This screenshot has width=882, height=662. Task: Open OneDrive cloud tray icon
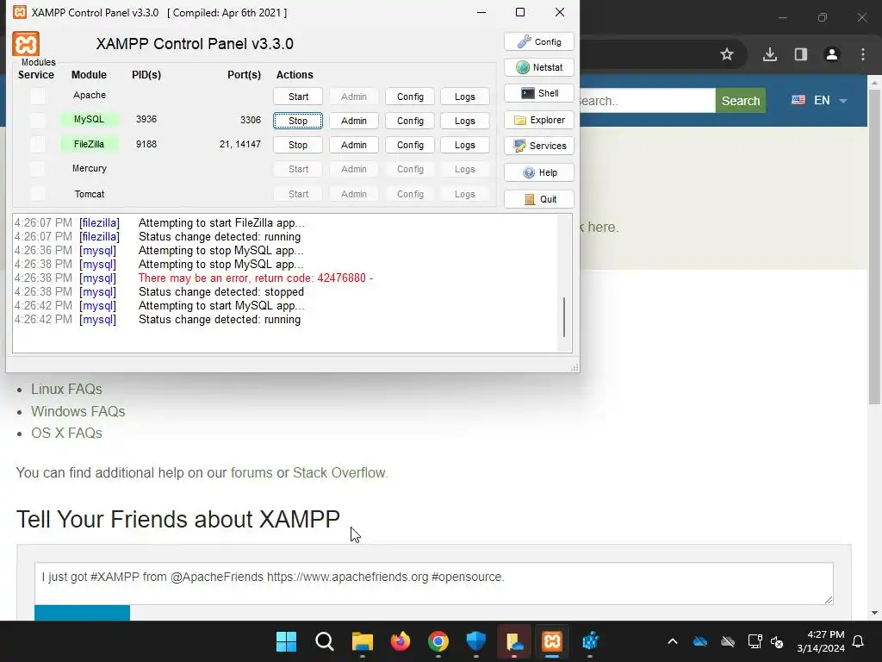pyautogui.click(x=699, y=641)
